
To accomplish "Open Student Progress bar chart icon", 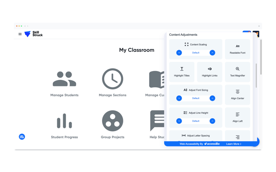I will click(x=64, y=121).
